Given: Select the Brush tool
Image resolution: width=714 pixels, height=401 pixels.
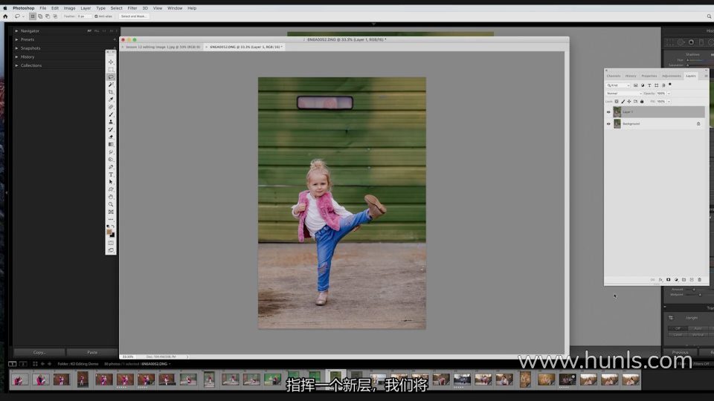Looking at the screenshot, I should 111,114.
